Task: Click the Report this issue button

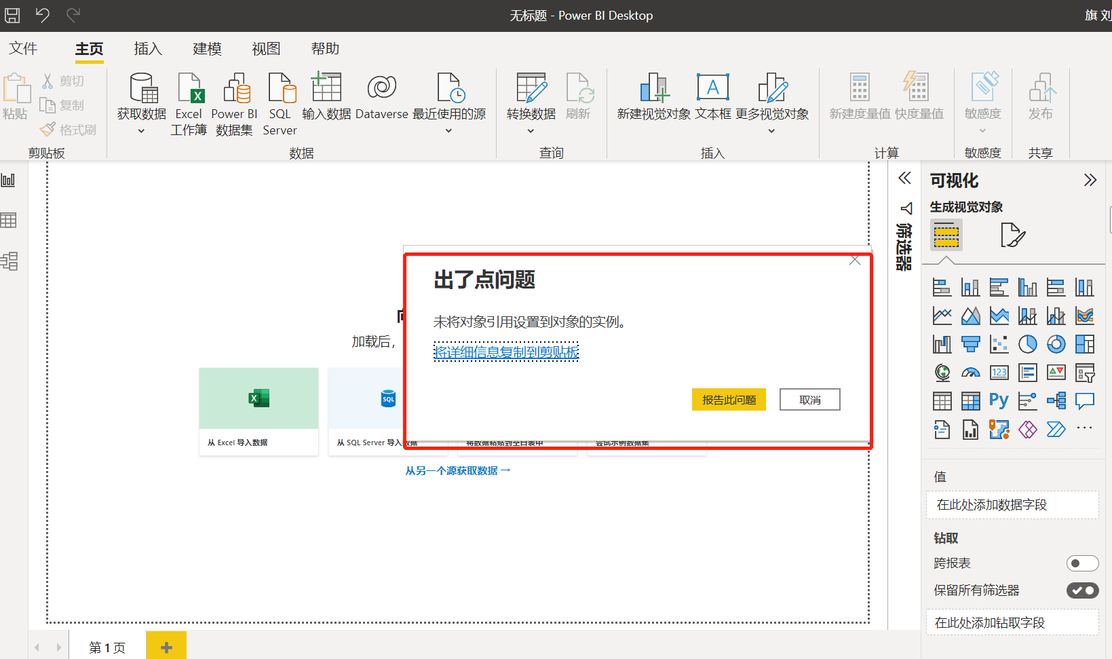Action: 729,400
